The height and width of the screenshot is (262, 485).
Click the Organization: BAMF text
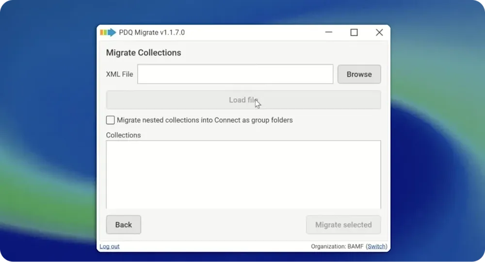pos(337,246)
